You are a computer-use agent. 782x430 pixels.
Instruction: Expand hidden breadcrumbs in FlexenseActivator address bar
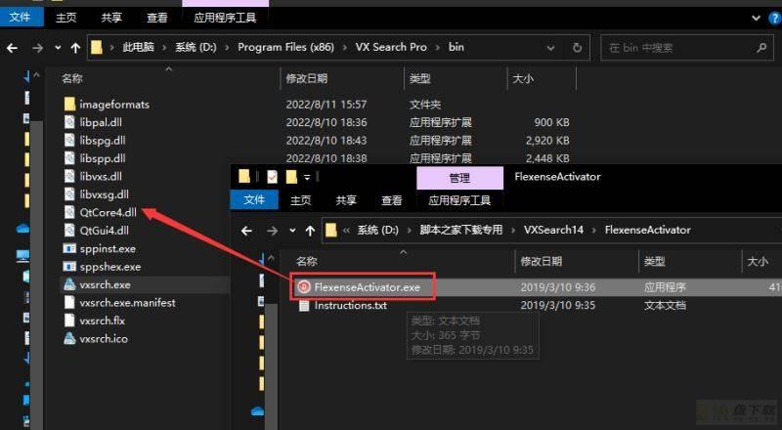click(346, 230)
